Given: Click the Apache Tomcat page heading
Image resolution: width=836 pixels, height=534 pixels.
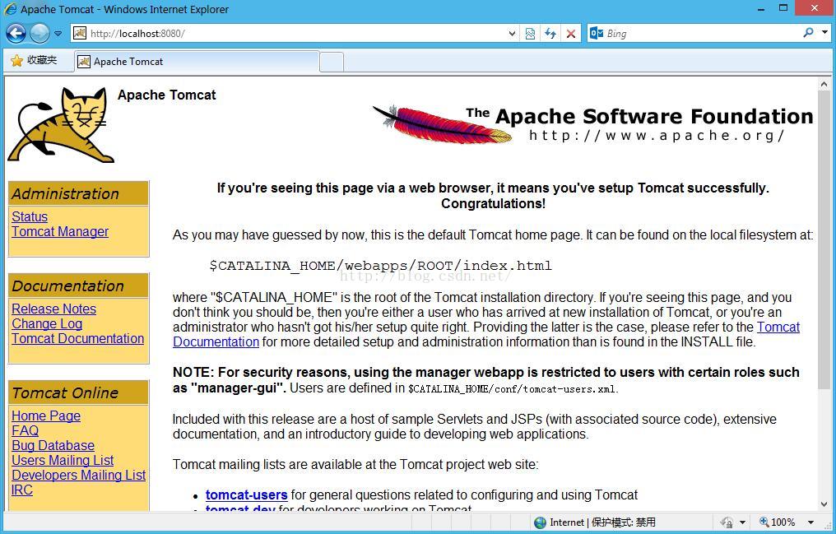Looking at the screenshot, I should click(166, 95).
